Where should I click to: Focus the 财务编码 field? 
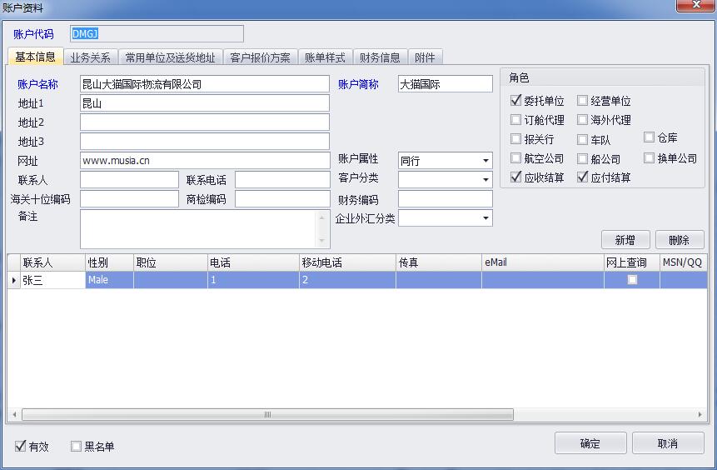point(445,199)
